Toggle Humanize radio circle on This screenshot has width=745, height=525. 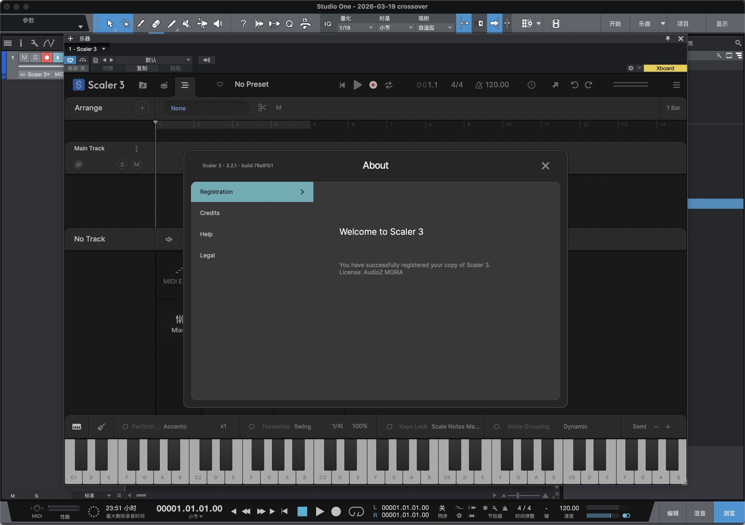(x=251, y=427)
